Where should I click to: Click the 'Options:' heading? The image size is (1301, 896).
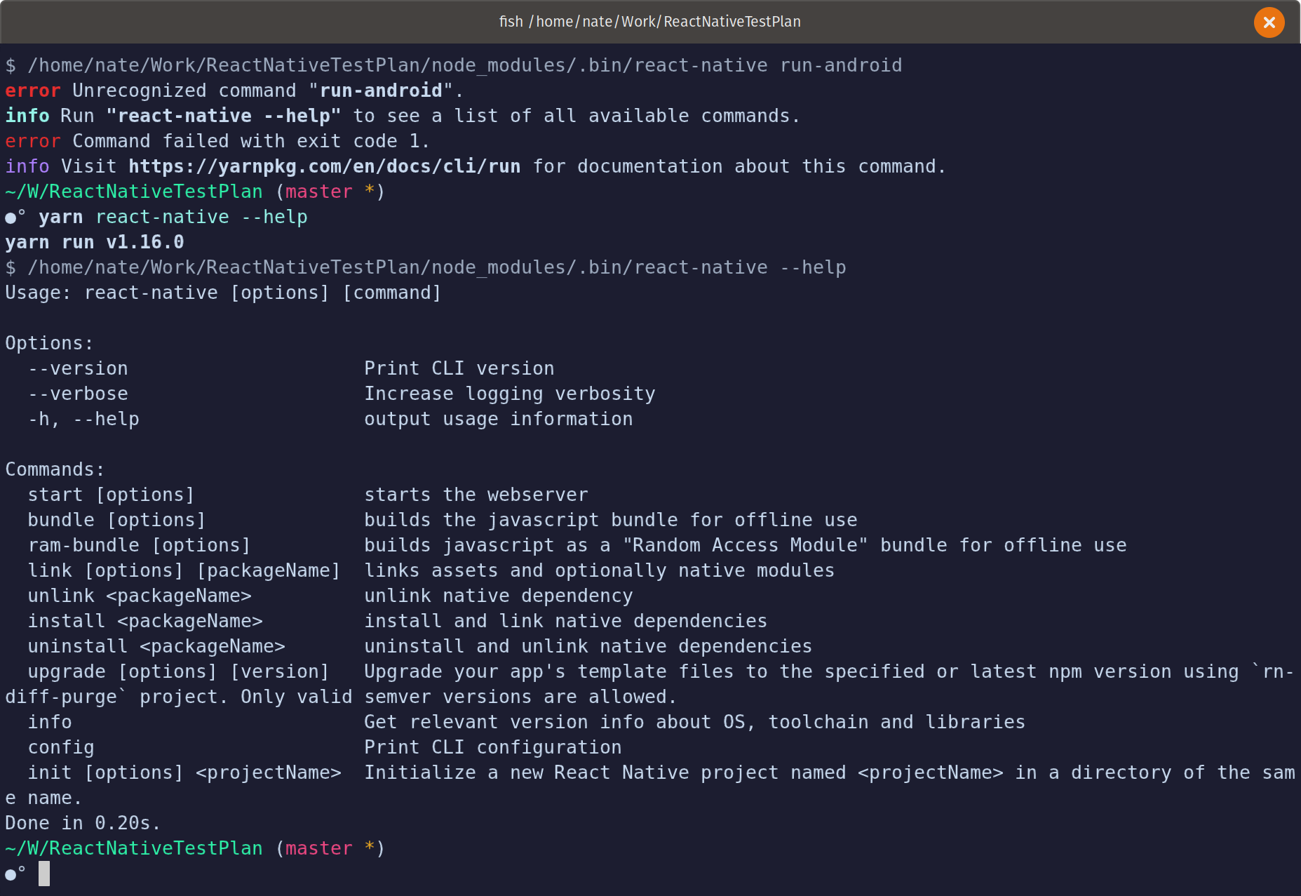click(x=50, y=343)
